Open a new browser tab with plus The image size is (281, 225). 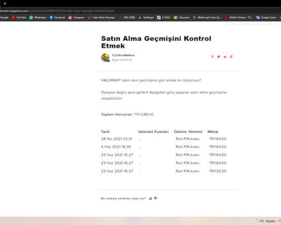[x=5, y=3]
